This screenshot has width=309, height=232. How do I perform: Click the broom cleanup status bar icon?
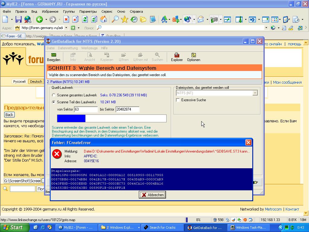tap(234, 220)
